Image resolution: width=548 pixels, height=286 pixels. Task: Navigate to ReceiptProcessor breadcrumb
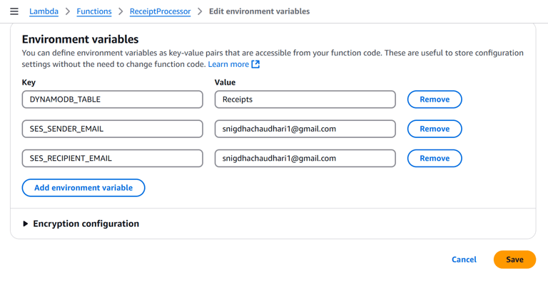tap(160, 11)
